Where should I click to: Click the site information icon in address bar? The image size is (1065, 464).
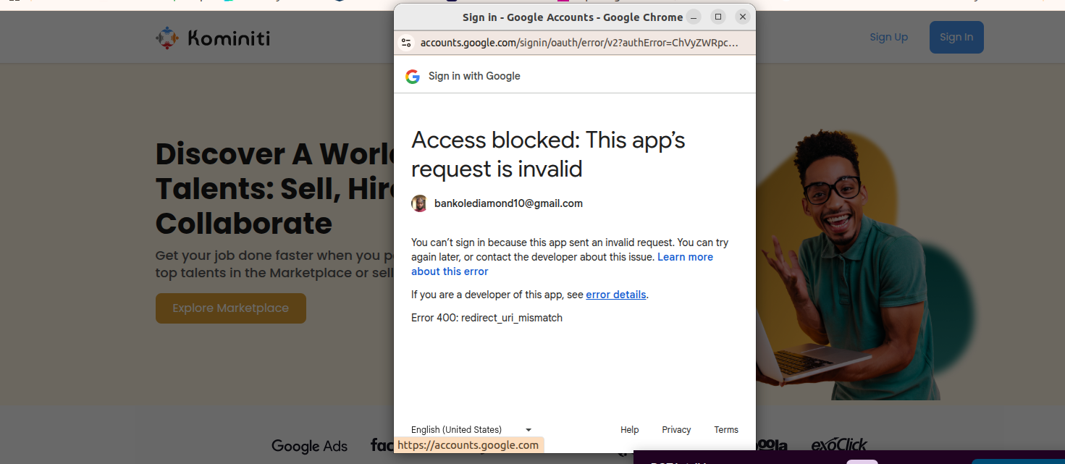pyautogui.click(x=407, y=43)
